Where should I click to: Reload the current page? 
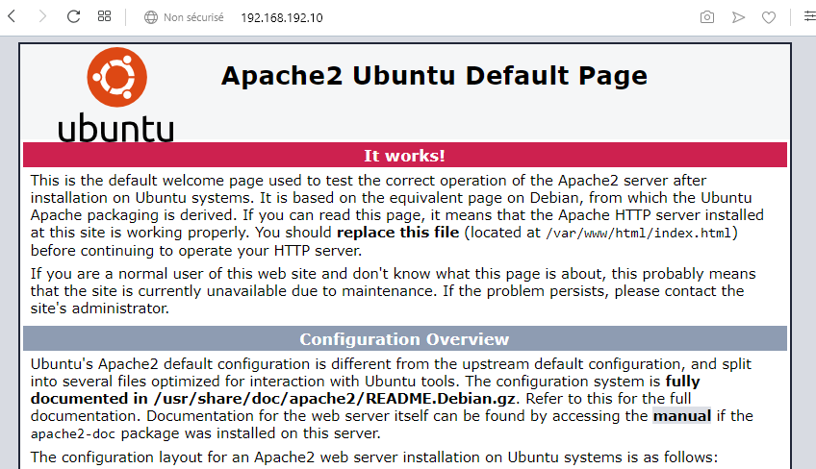pyautogui.click(x=73, y=17)
